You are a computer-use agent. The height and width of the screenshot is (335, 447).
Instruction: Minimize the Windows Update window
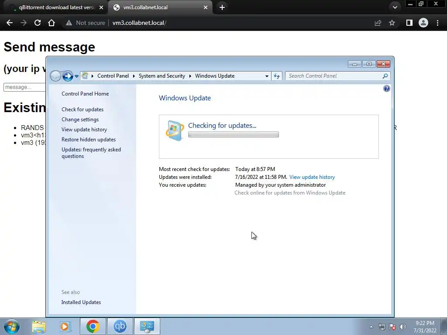pos(354,64)
